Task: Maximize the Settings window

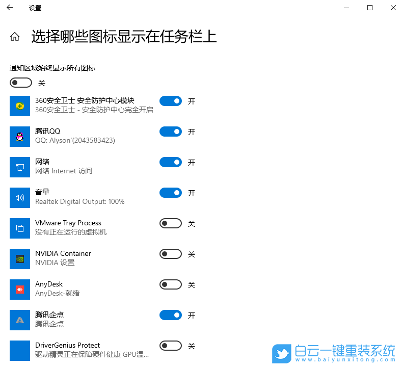Action: [370, 8]
